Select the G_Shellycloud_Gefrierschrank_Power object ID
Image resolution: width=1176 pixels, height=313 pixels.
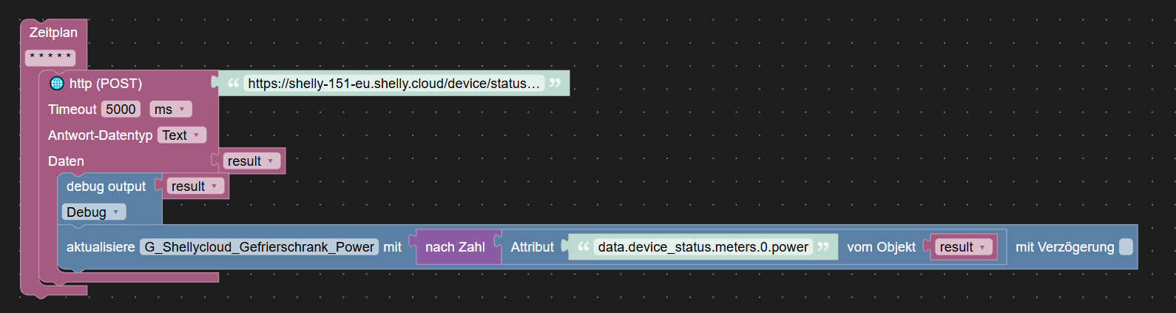[259, 247]
